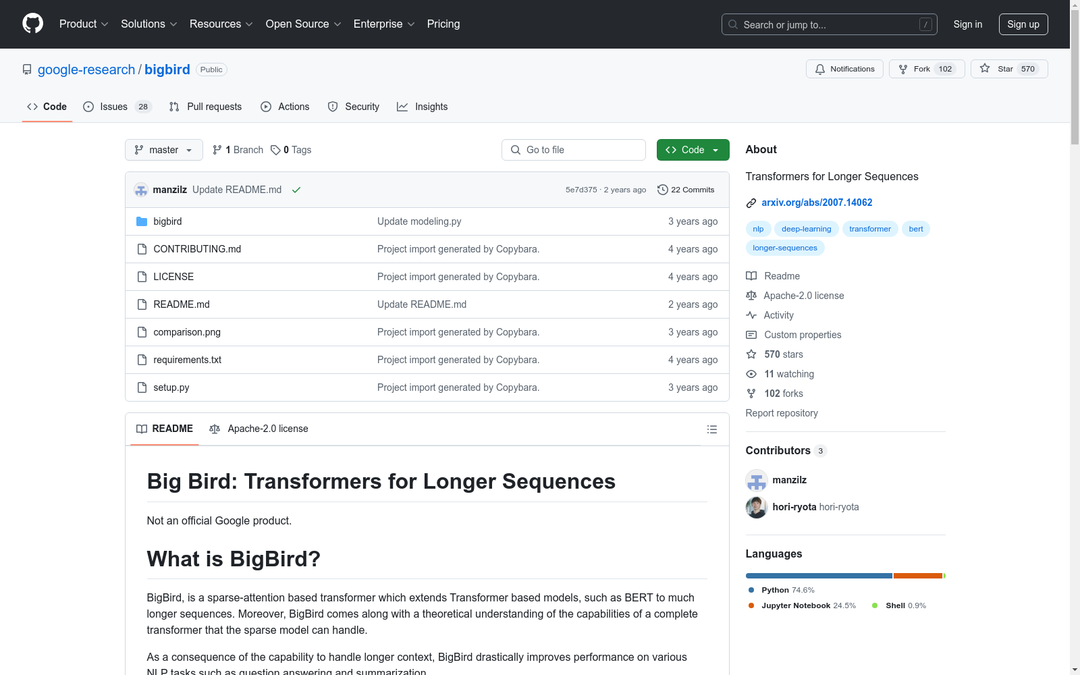1080x675 pixels.
Task: Open the requirements.txt file
Action: coord(188,360)
